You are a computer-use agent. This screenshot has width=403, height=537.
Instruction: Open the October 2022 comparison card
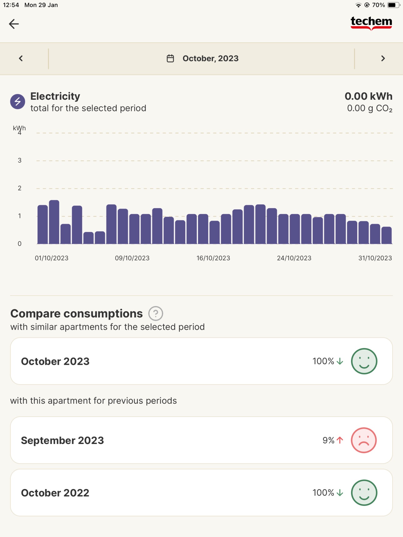tap(201, 492)
